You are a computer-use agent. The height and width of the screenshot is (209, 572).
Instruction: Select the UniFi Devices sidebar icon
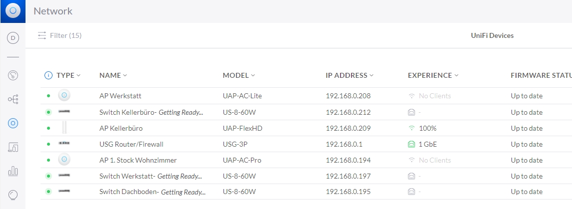[13, 123]
